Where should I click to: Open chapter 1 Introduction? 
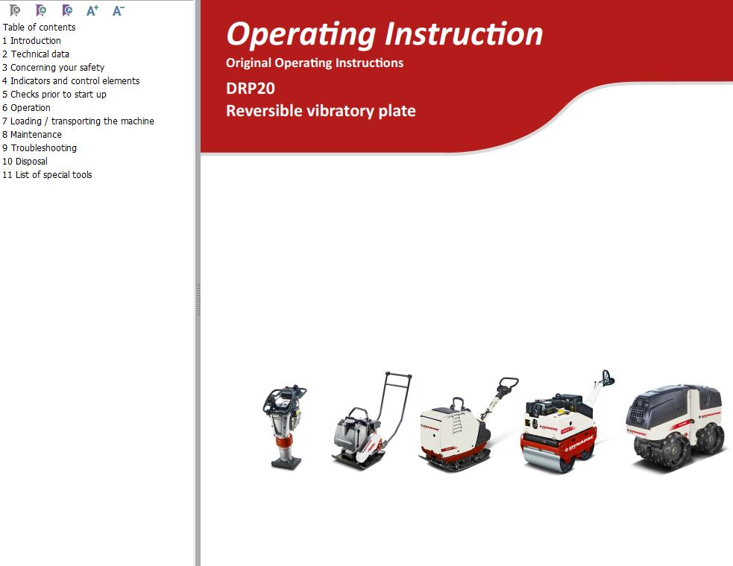point(31,41)
